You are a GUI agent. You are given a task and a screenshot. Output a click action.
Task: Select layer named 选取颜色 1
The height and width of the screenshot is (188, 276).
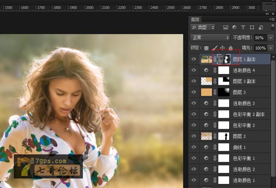(244, 180)
